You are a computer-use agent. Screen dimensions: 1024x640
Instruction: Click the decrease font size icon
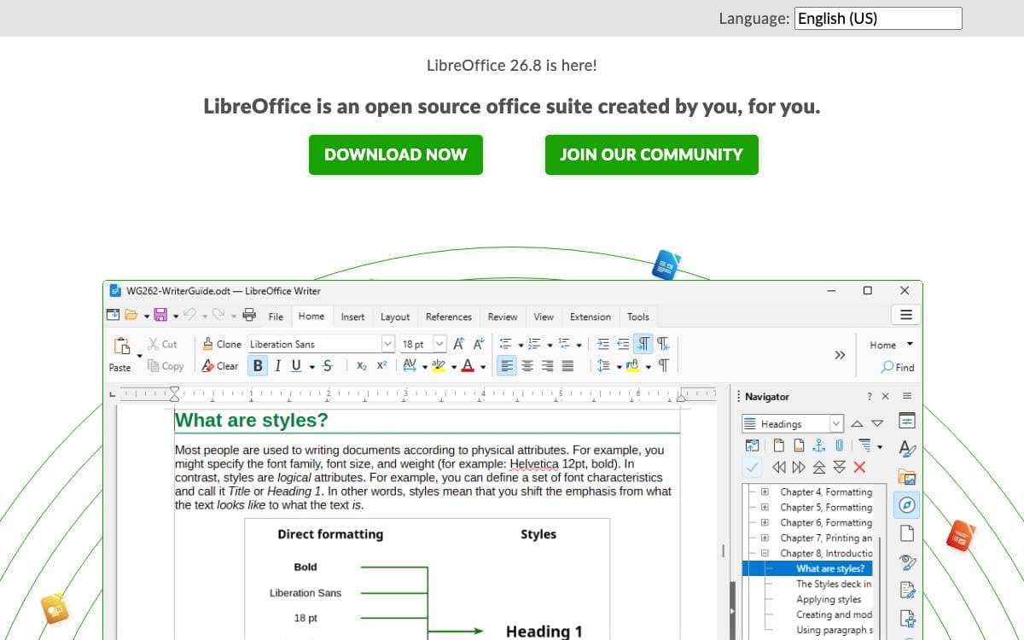[479, 344]
